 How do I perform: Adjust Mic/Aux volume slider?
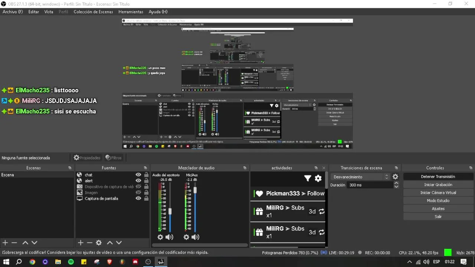coord(195,190)
